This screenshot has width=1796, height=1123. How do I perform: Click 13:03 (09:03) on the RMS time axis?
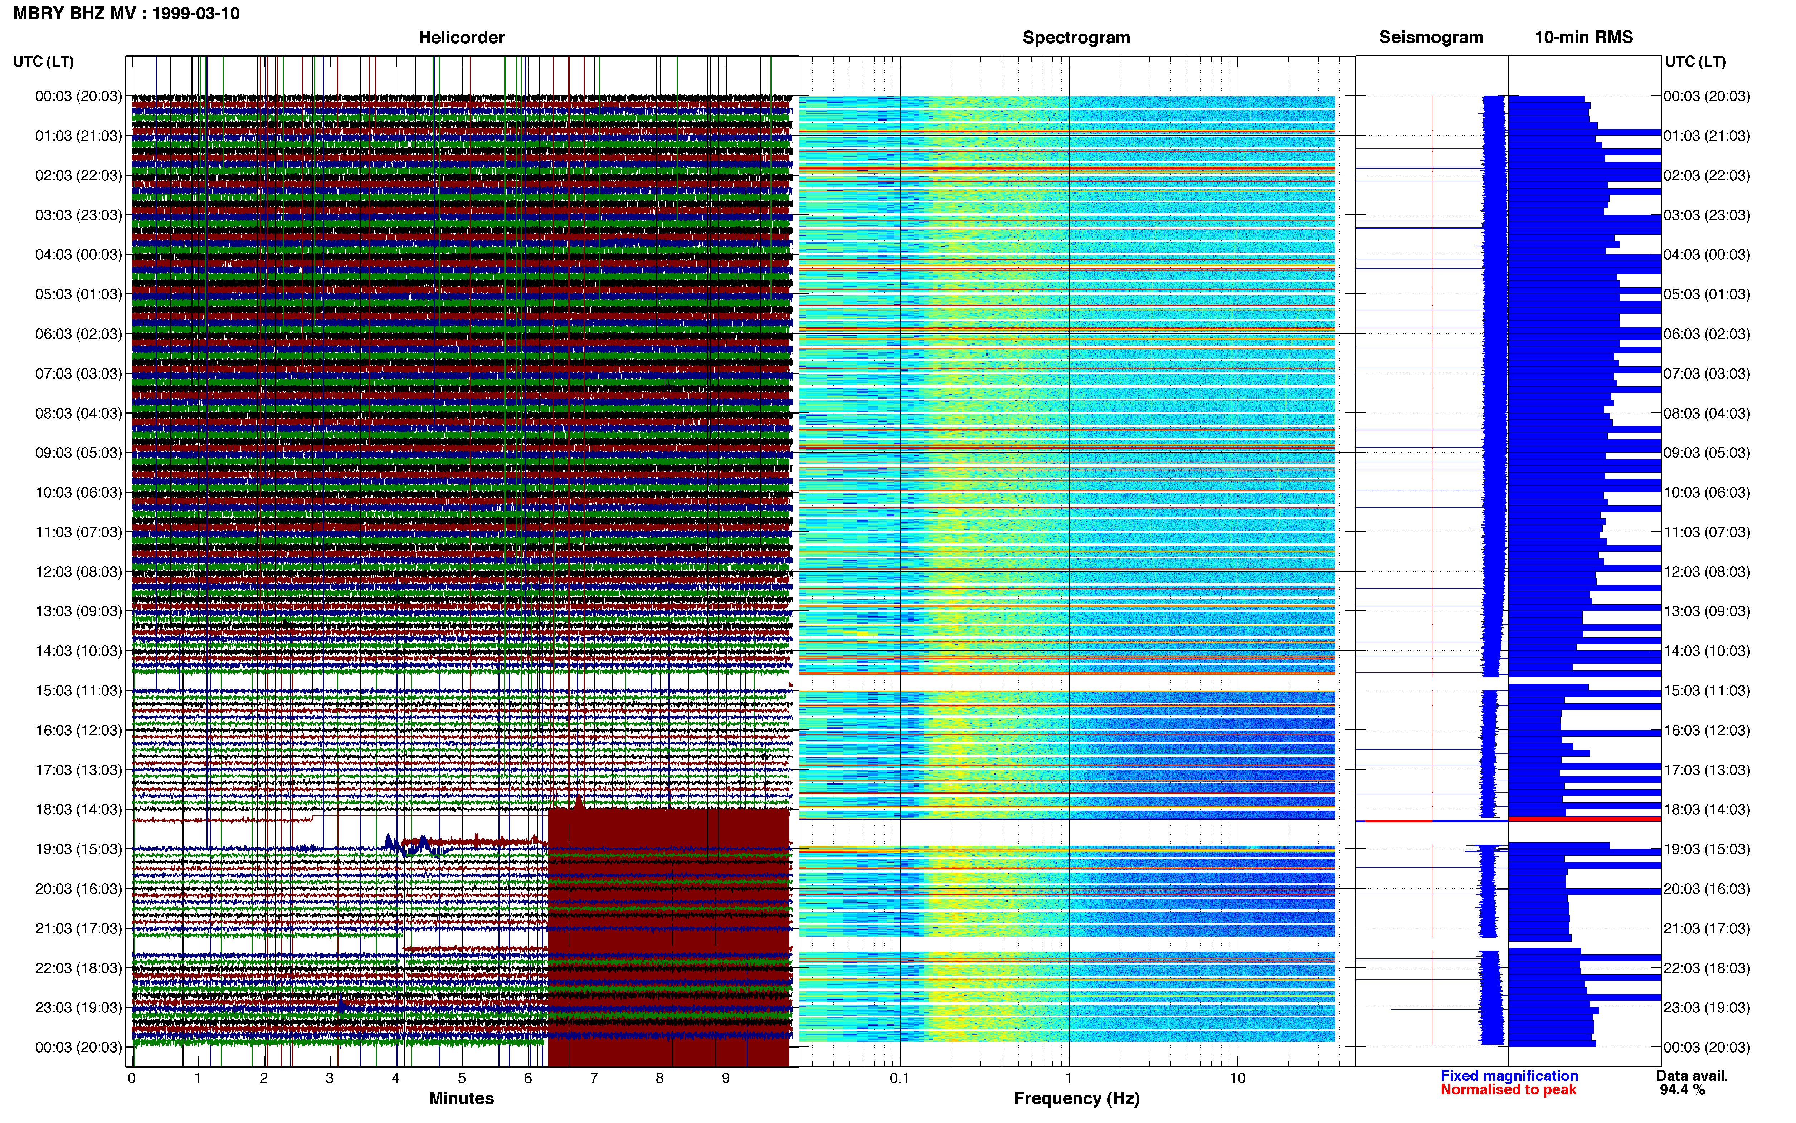pyautogui.click(x=1707, y=611)
